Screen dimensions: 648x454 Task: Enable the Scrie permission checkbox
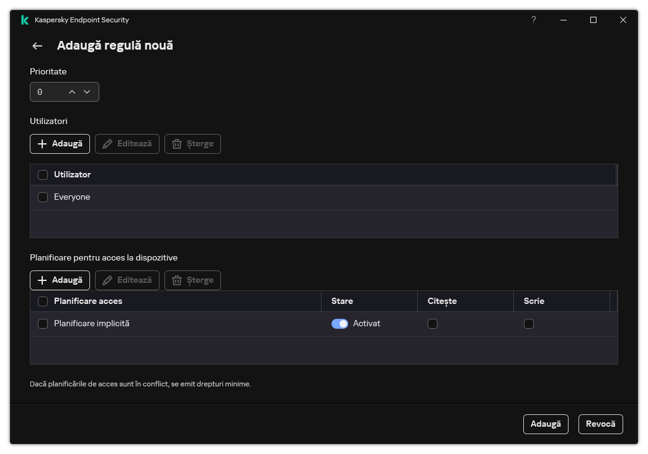coord(529,324)
